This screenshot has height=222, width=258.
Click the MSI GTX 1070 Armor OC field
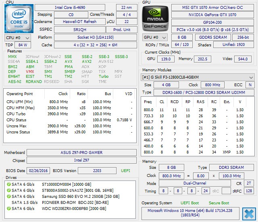tap(212, 8)
